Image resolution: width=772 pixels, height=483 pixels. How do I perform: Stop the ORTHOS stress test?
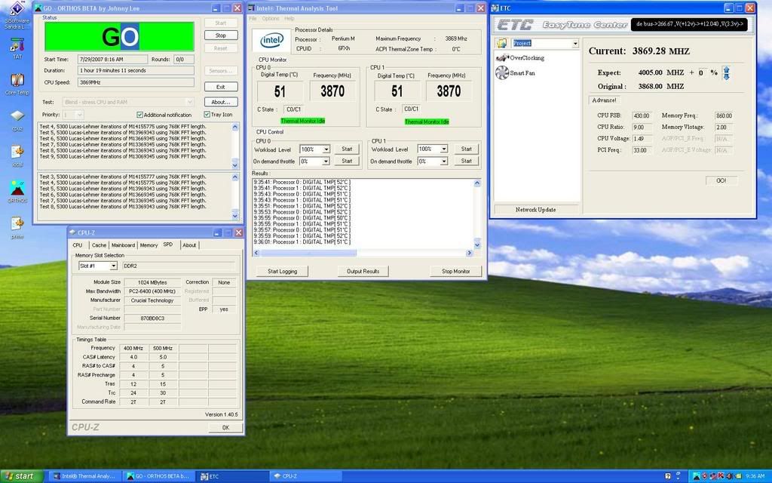[x=221, y=35]
